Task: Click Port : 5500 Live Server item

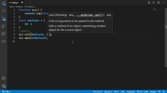Action: point(142,91)
